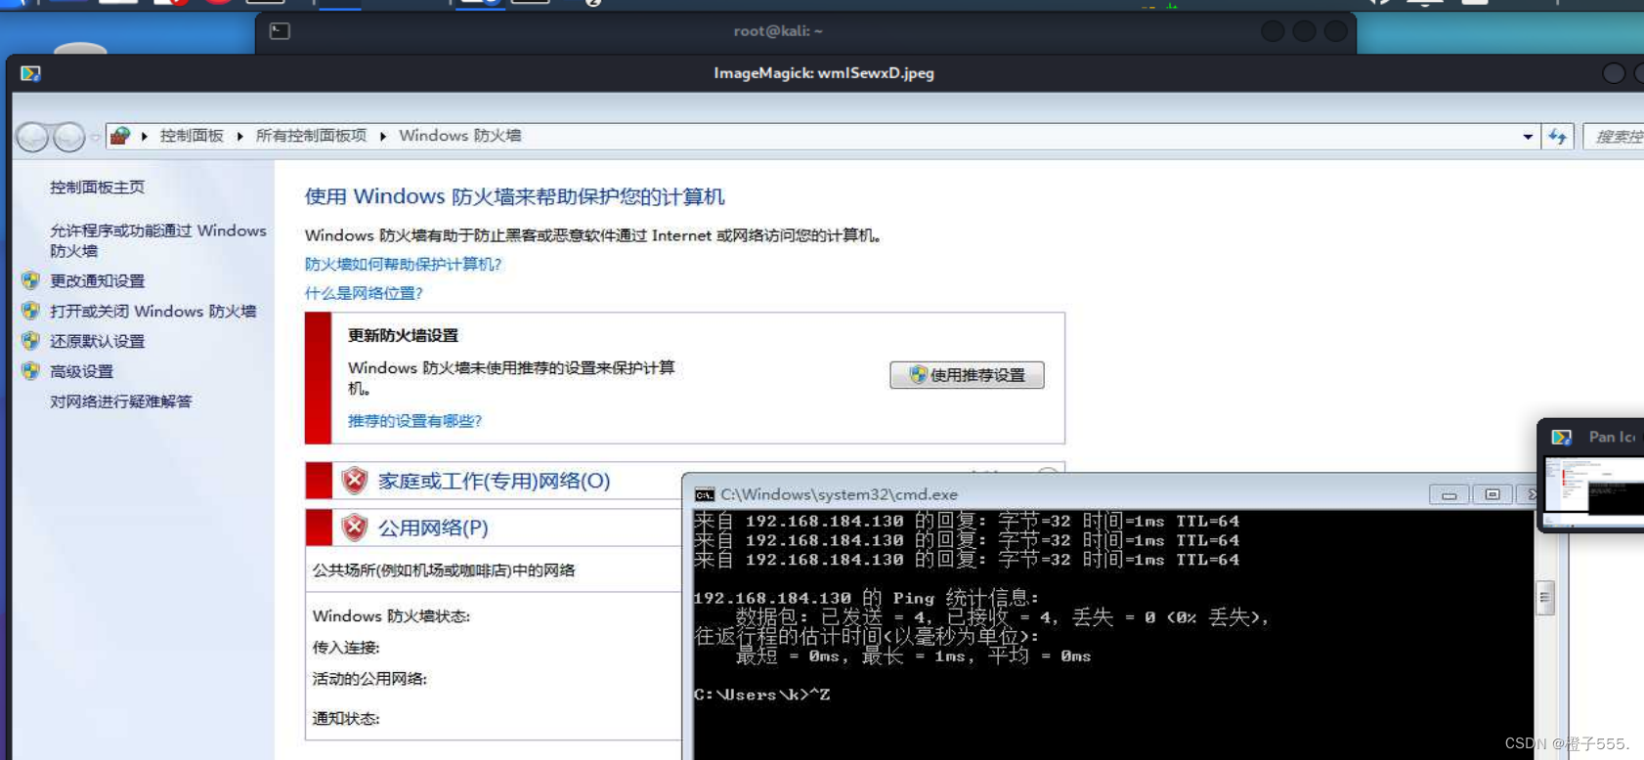Screen dimensions: 1644x760
Task: Click shield icon beside 还原默认设置
Action: click(31, 341)
